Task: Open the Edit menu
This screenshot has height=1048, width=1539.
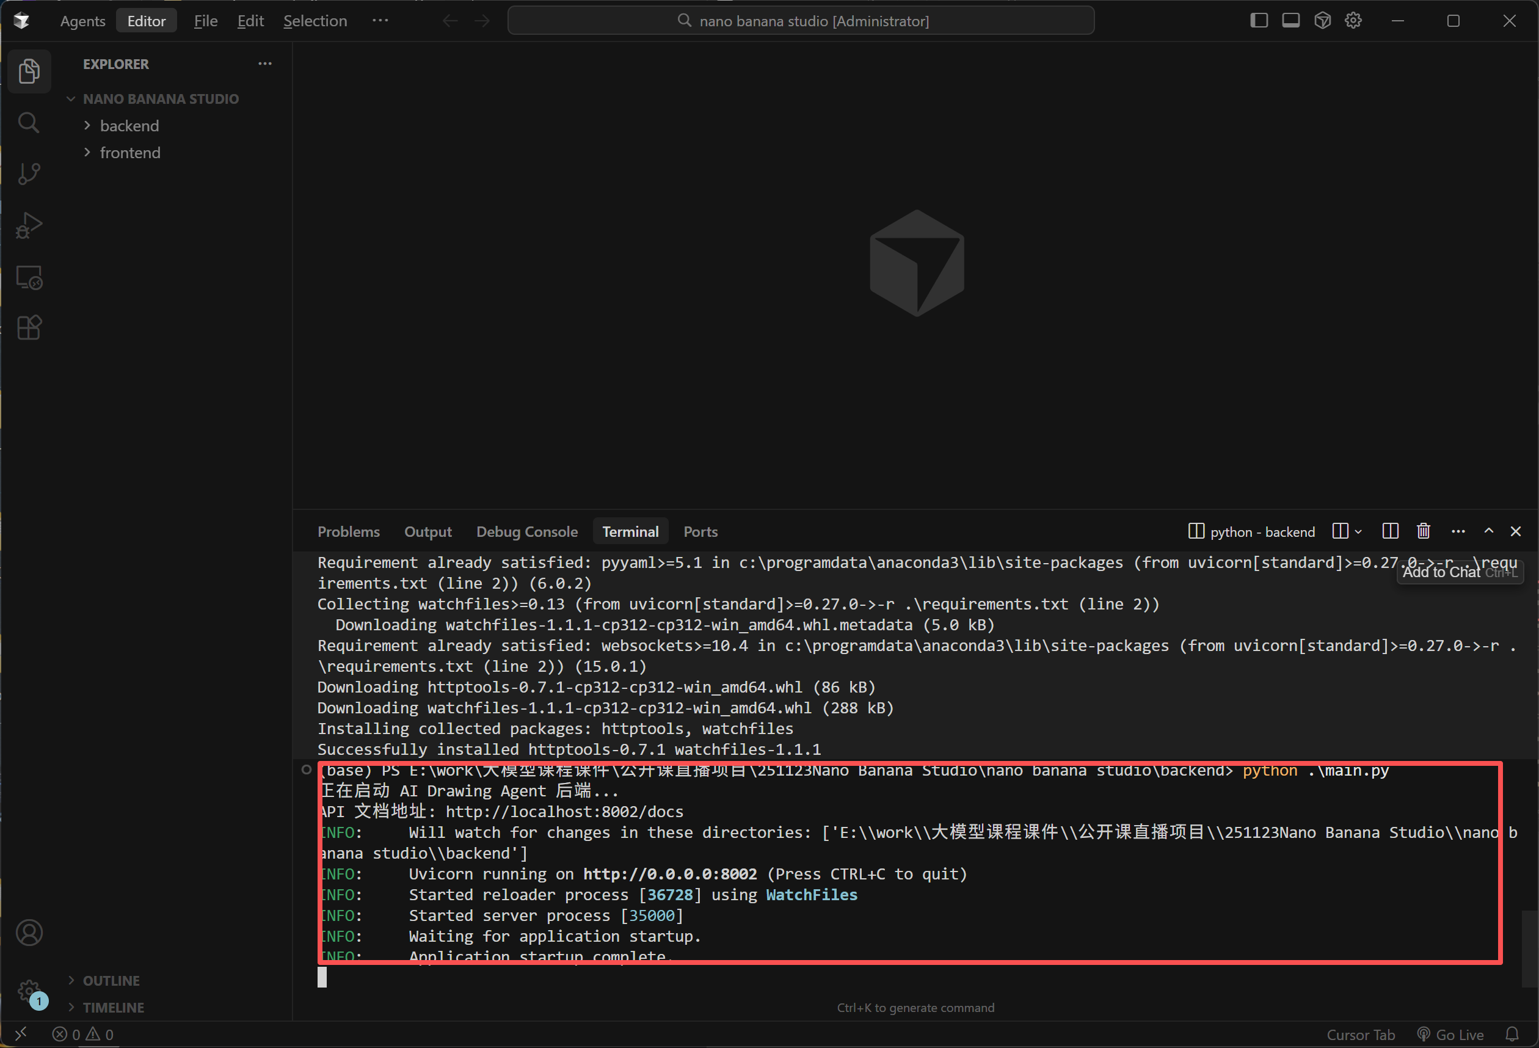Action: coord(250,21)
